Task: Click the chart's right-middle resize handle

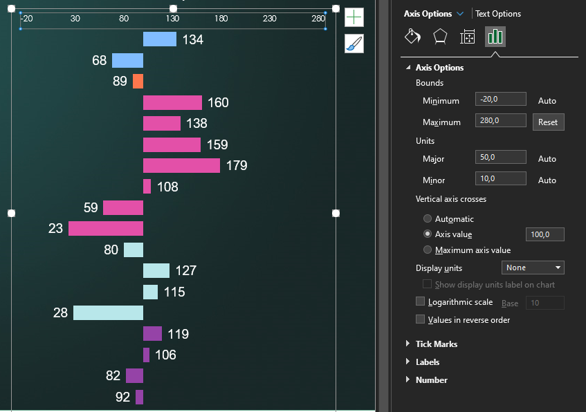Action: (x=336, y=213)
